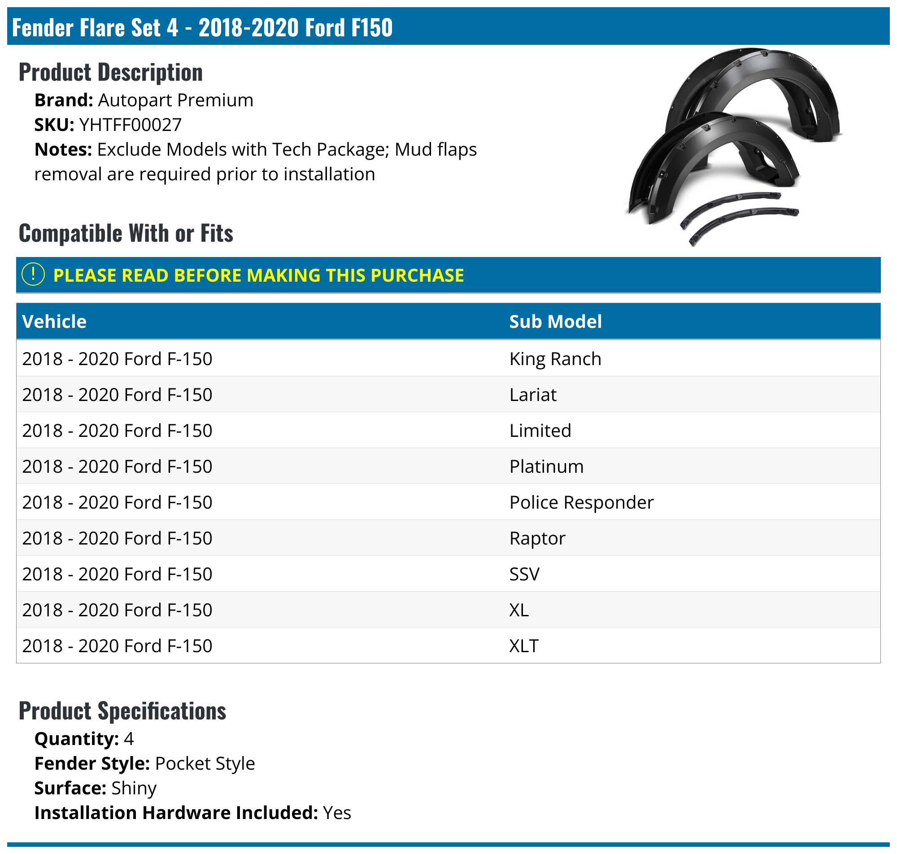Click the Sub Model column header
Screen dimensions: 897x854
click(556, 322)
